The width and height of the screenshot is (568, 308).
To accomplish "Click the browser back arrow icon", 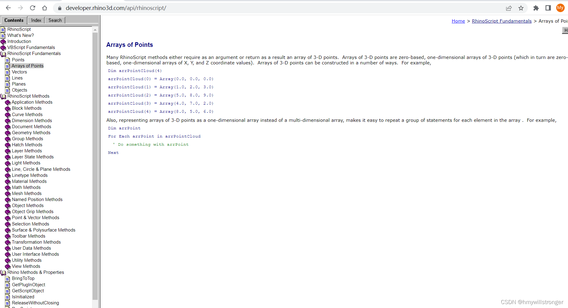I will (8, 8).
